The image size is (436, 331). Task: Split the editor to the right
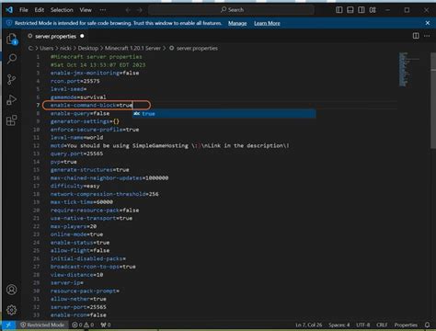point(416,36)
